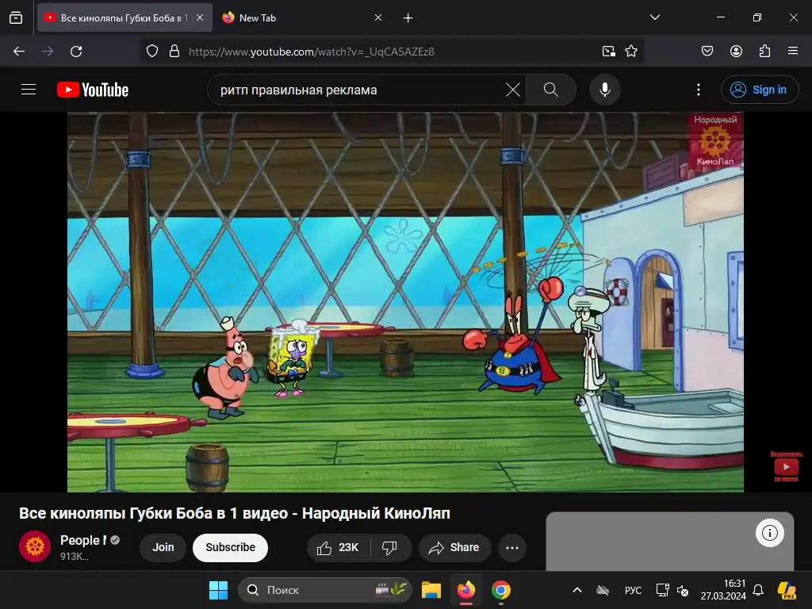
Task: Open notifications bell in taskbar
Action: pyautogui.click(x=758, y=590)
